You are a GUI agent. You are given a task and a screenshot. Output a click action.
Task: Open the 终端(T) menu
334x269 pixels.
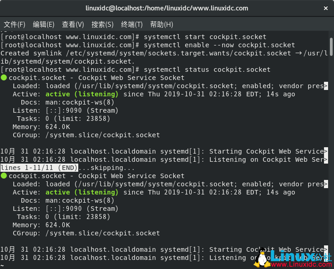click(x=132, y=25)
